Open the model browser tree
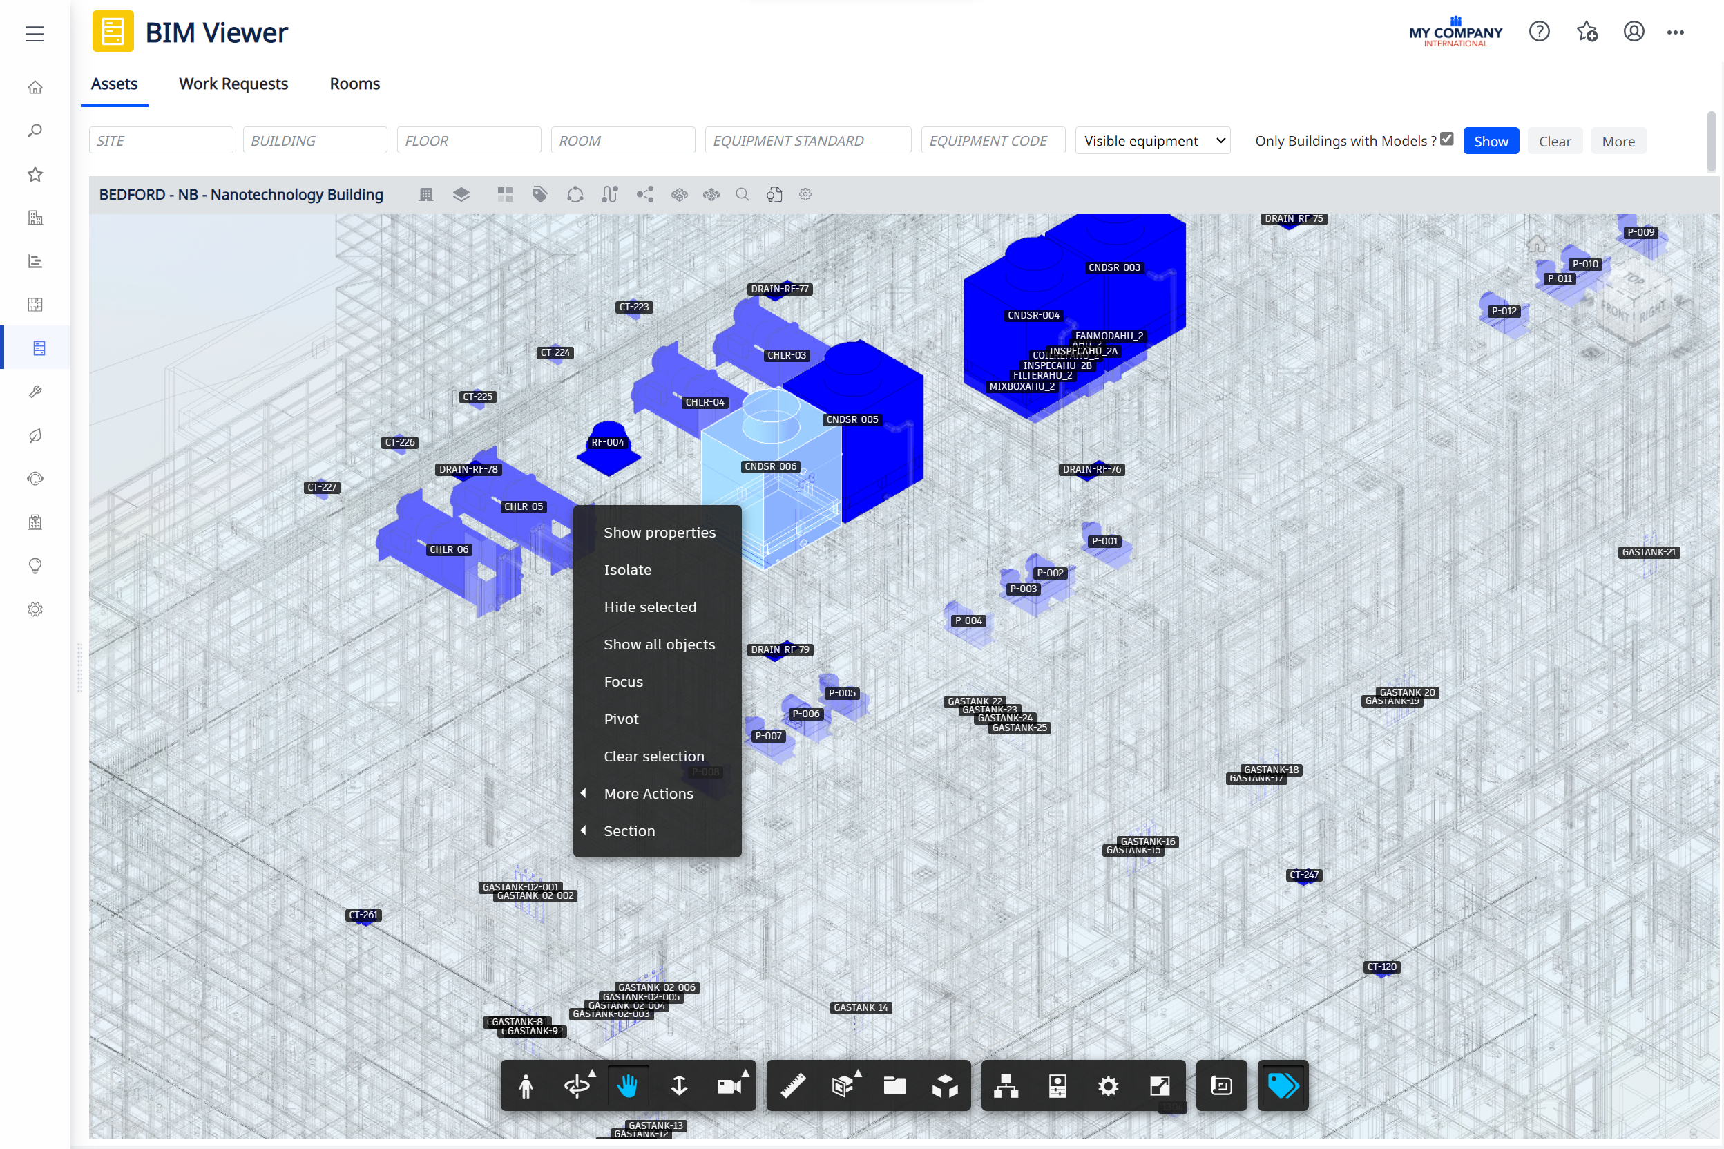This screenshot has width=1724, height=1149. [x=1006, y=1085]
